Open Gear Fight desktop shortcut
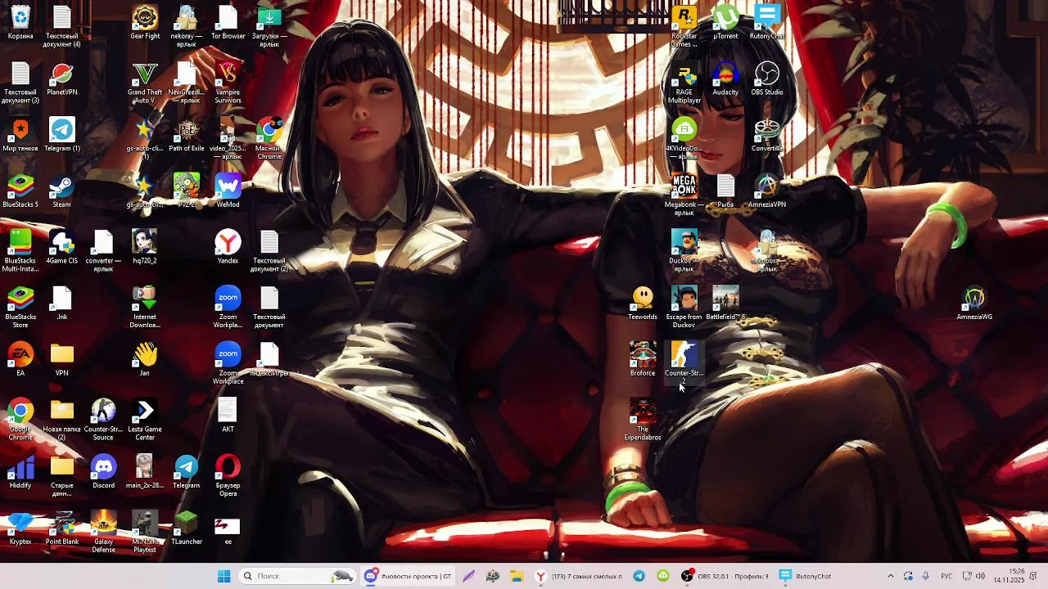Screen dimensions: 1048x589 145,23
